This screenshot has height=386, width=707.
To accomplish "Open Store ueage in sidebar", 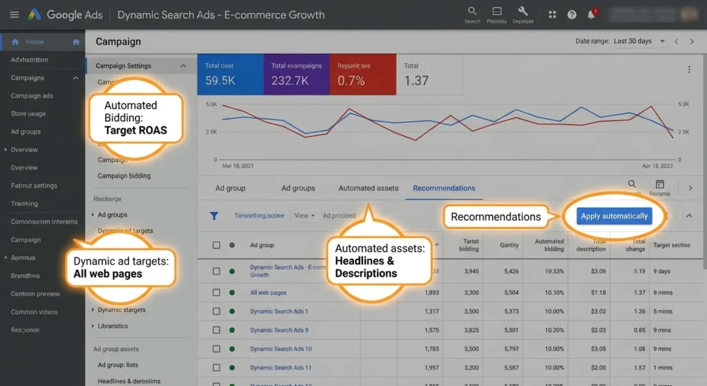I will point(28,114).
